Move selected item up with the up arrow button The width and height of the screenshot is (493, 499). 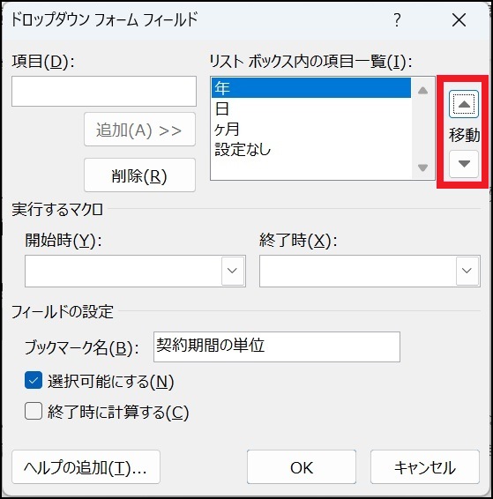click(464, 104)
